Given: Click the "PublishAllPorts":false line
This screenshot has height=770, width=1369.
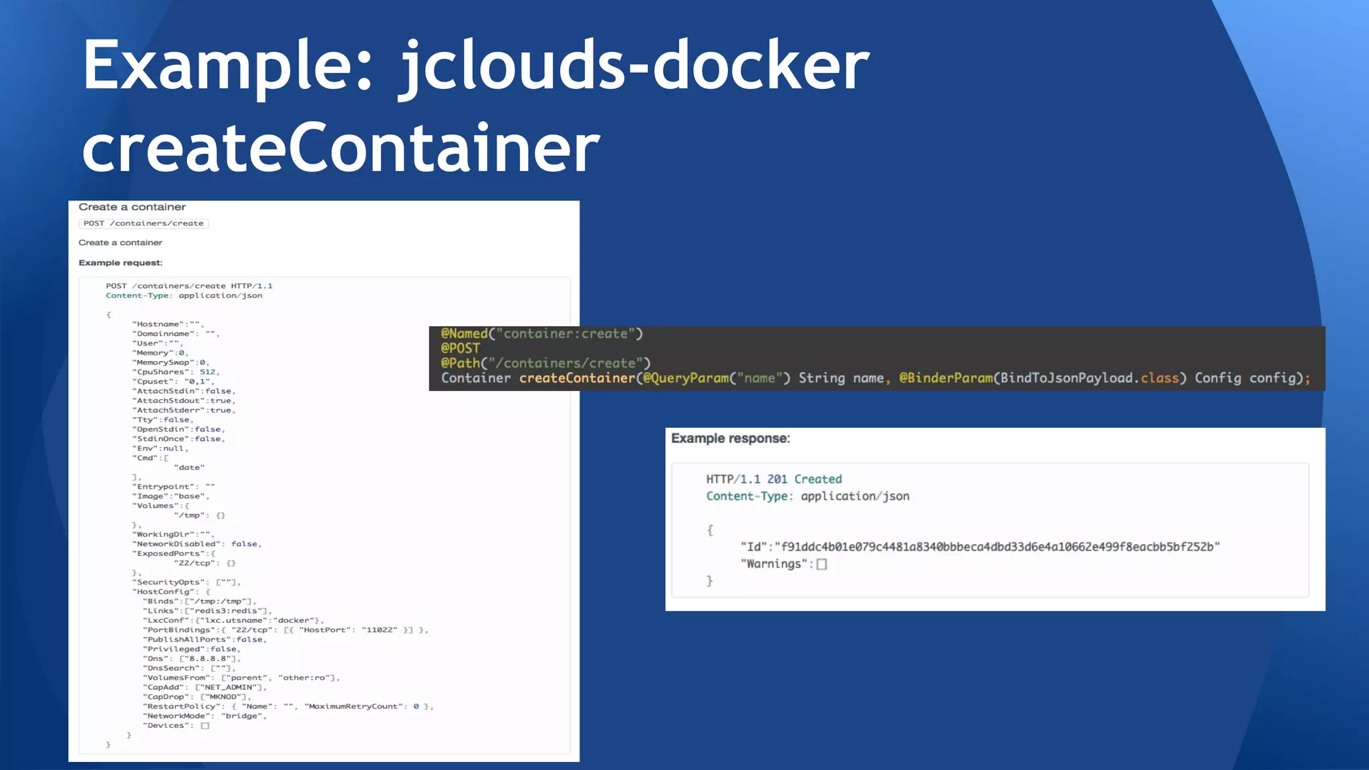Looking at the screenshot, I should pyautogui.click(x=205, y=640).
